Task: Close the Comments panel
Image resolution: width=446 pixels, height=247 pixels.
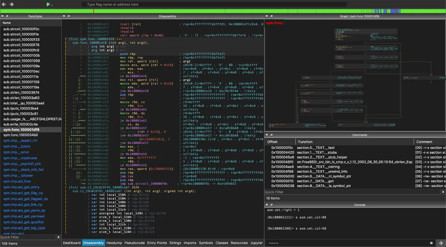Action: pyautogui.click(x=266, y=135)
